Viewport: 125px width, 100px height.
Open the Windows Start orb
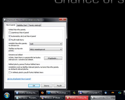click(7, 95)
